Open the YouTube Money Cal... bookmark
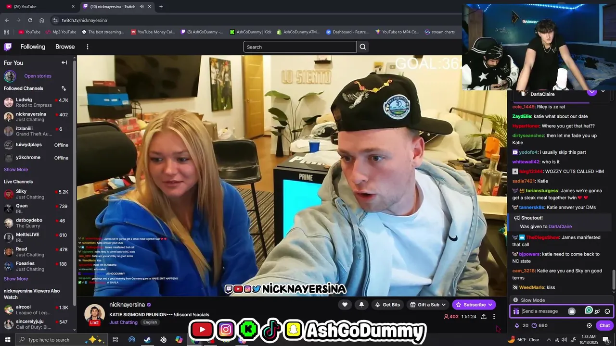 153,32
